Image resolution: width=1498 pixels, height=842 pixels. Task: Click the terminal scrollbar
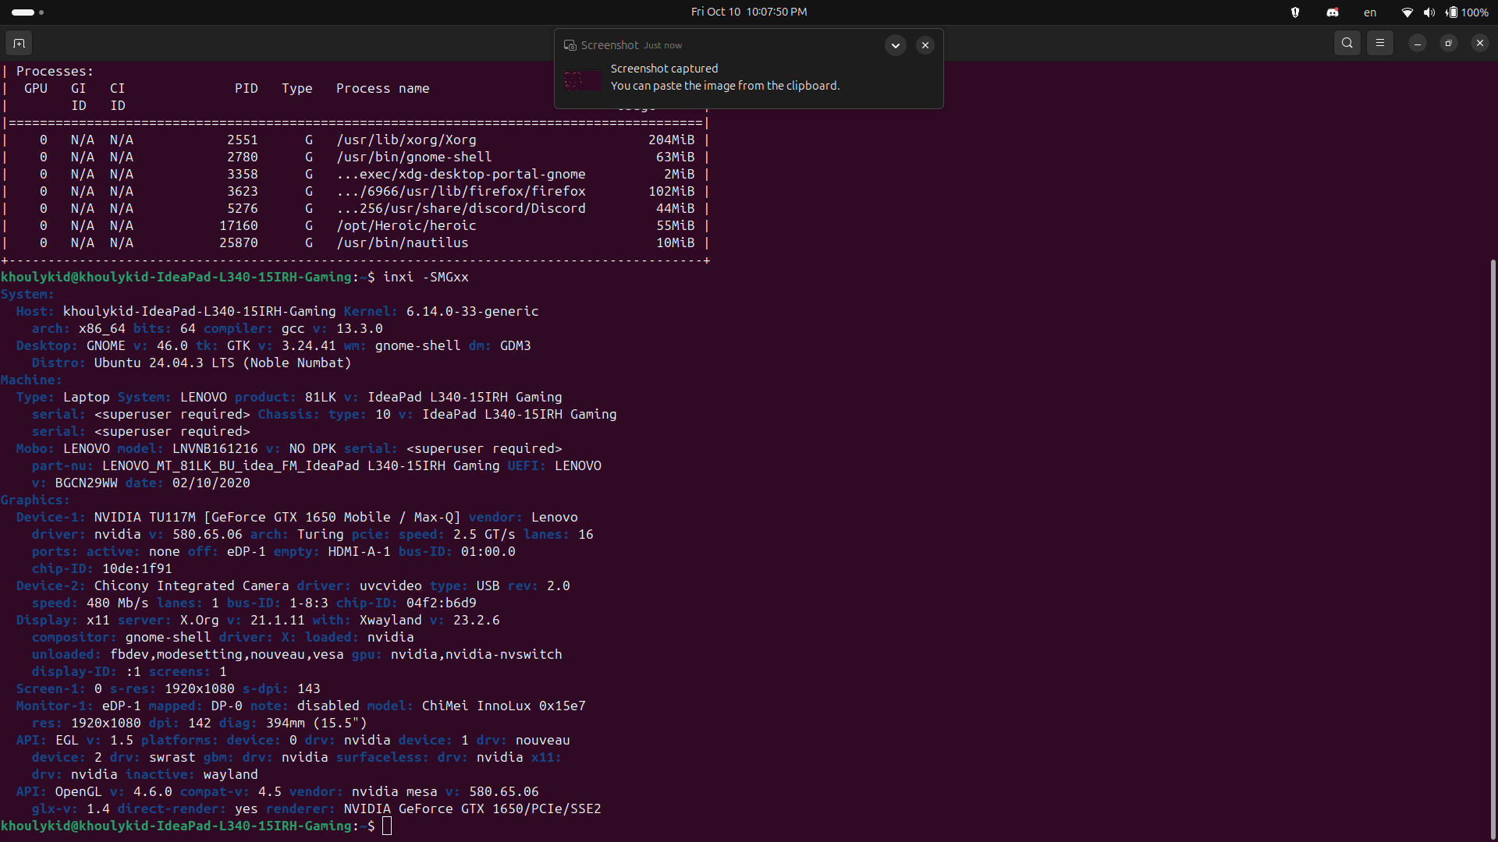[1493, 546]
